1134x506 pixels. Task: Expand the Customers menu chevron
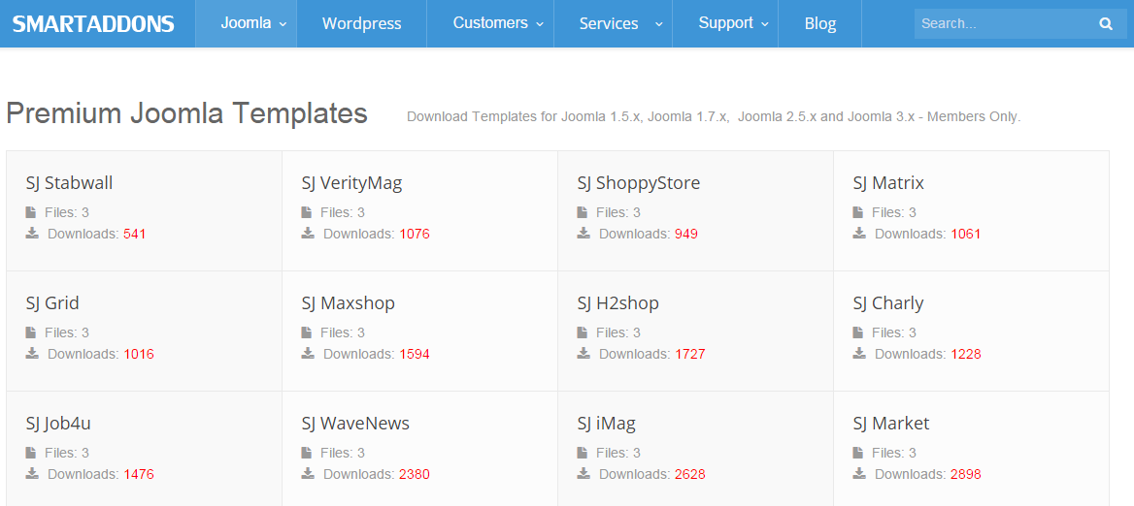click(x=540, y=24)
